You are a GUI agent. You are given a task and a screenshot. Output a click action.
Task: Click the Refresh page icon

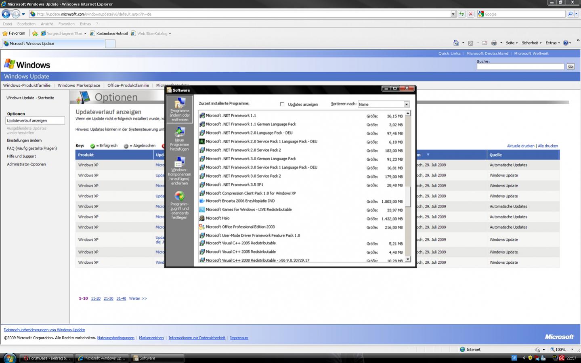coord(461,14)
